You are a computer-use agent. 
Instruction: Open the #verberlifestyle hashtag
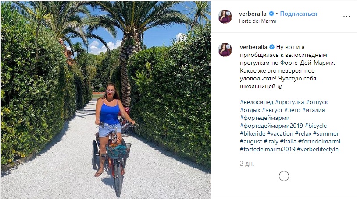click(x=318, y=149)
